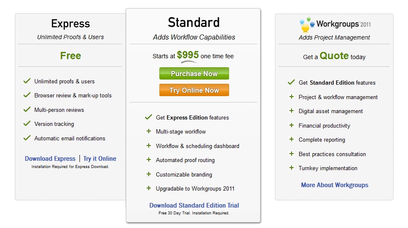Click Digital asset management text
The image size is (408, 228).
point(331,111)
